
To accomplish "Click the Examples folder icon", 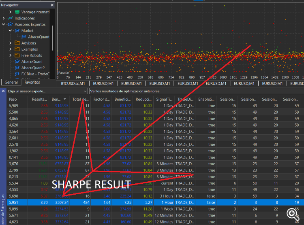I will pos(17,49).
